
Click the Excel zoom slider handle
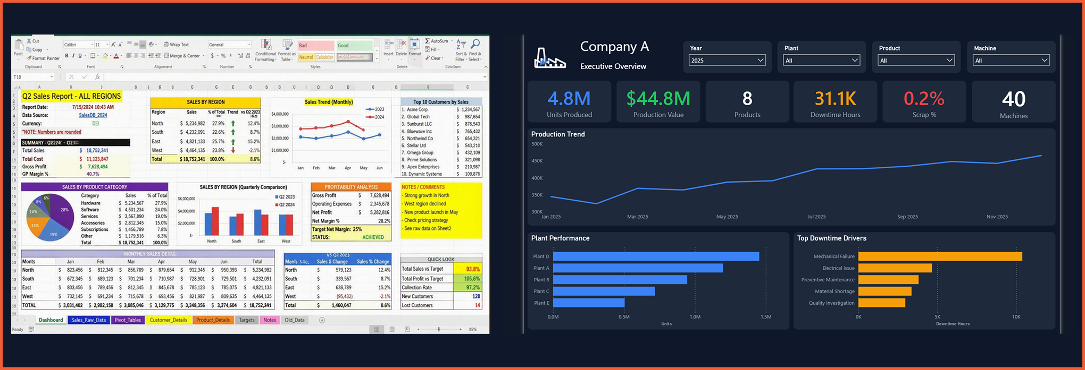coord(439,329)
